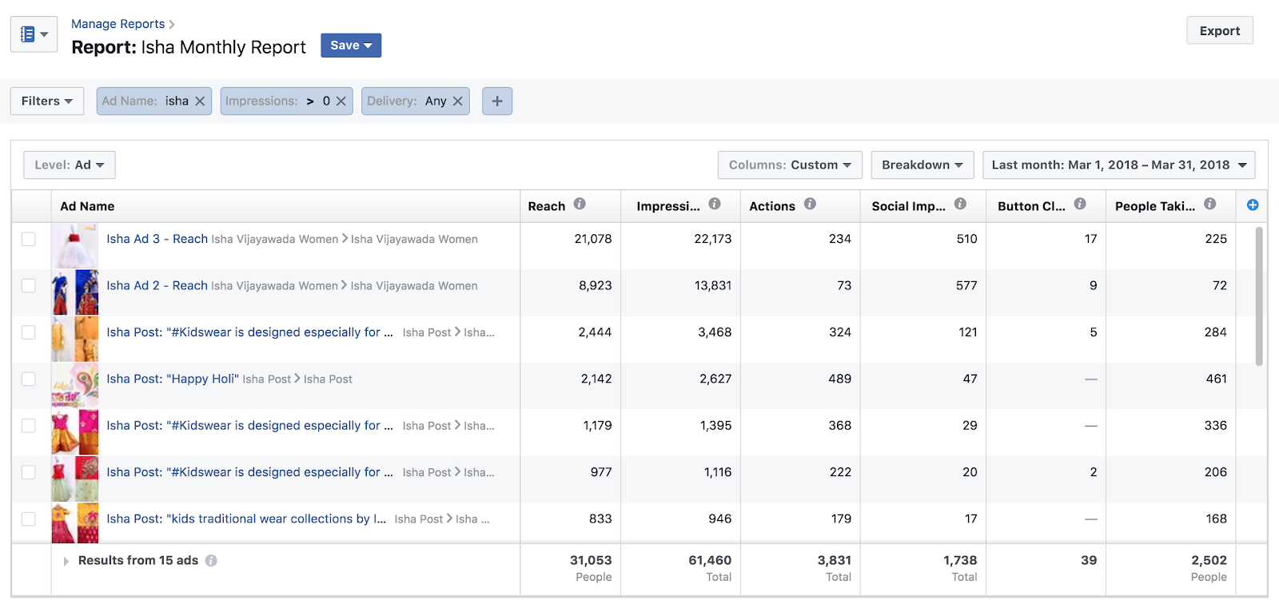
Task: Tick the checkbox for Isha Ad 2 - Reach
Action: click(x=29, y=286)
